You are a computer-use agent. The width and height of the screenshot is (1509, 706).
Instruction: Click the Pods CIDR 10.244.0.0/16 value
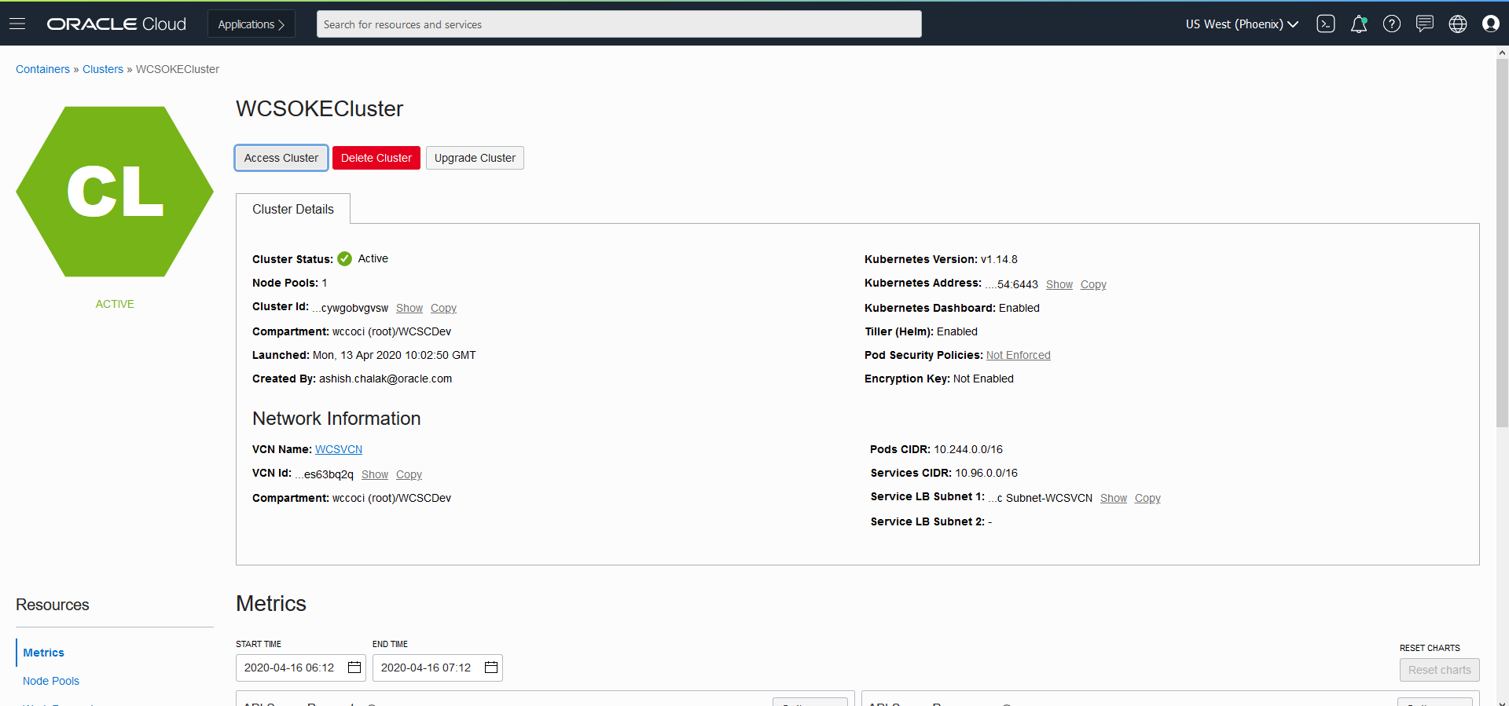968,449
